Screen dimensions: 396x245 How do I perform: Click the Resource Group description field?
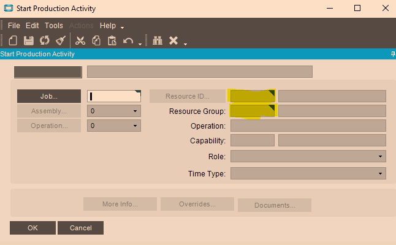click(332, 111)
